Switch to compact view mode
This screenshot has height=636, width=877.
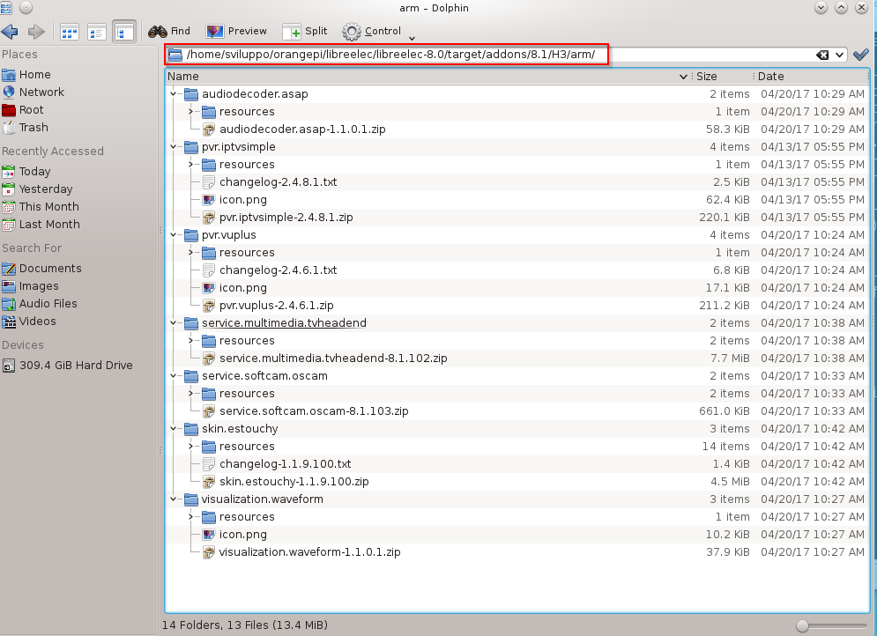pos(96,31)
